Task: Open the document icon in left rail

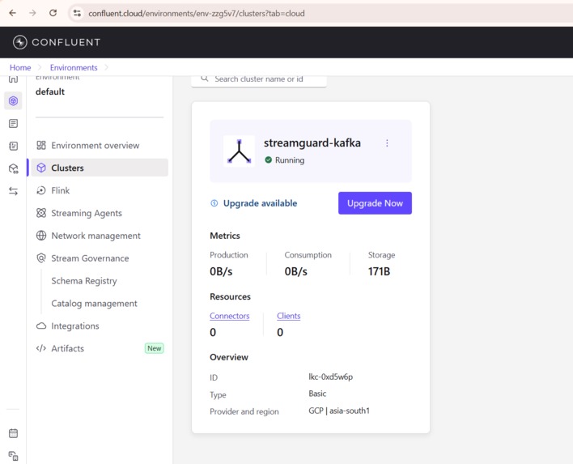Action: (13, 124)
